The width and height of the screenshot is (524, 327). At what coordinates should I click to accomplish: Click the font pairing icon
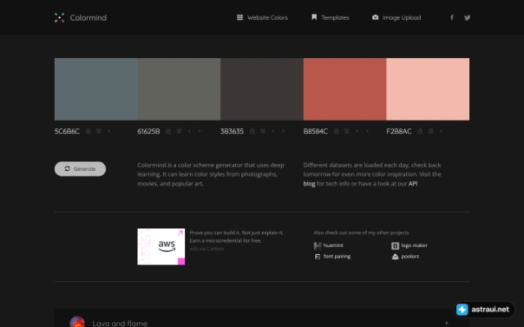(x=318, y=257)
